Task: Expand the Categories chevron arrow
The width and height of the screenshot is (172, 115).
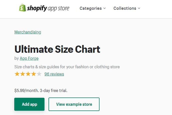Action: pos(104,8)
